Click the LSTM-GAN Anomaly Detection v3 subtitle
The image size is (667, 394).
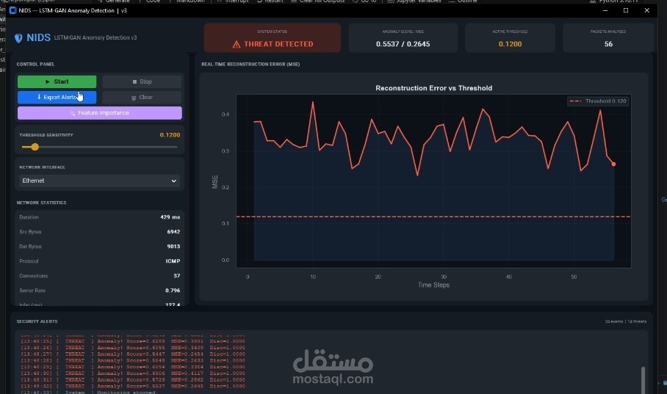click(95, 38)
